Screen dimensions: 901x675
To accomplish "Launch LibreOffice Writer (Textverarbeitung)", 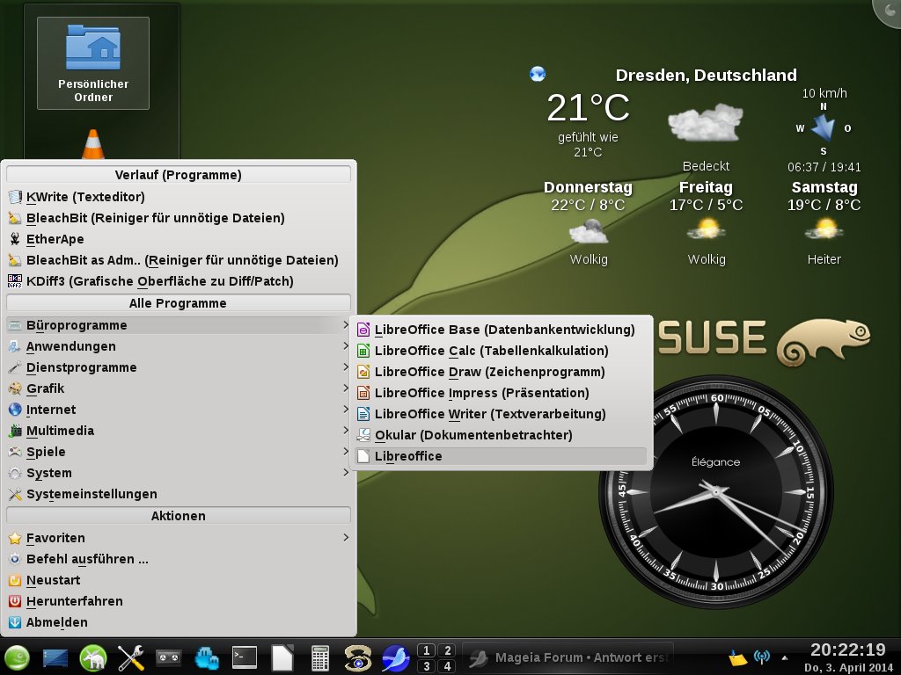I will [x=501, y=414].
